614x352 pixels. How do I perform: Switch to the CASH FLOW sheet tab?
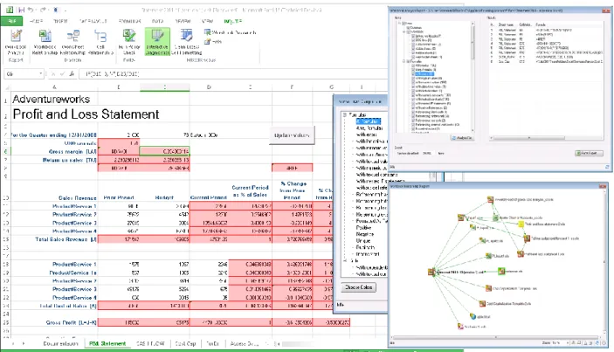pos(150,343)
